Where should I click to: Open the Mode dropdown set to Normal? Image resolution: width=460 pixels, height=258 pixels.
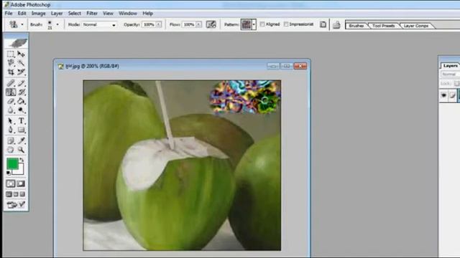pyautogui.click(x=99, y=25)
